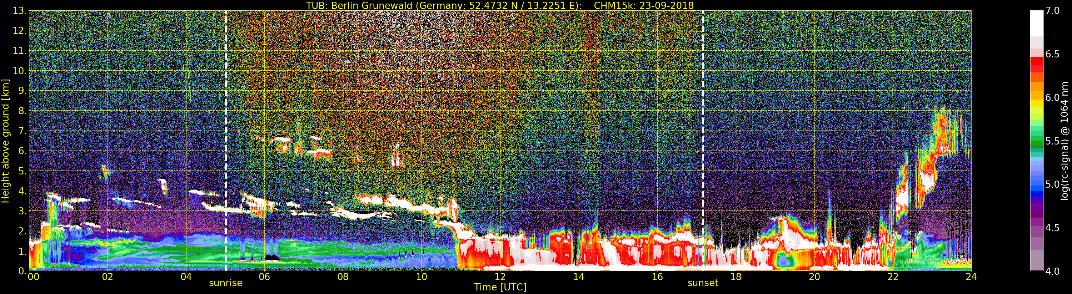The image size is (1072, 294).
Task: Click the "18" tick on the time axis
Action: coord(736,277)
